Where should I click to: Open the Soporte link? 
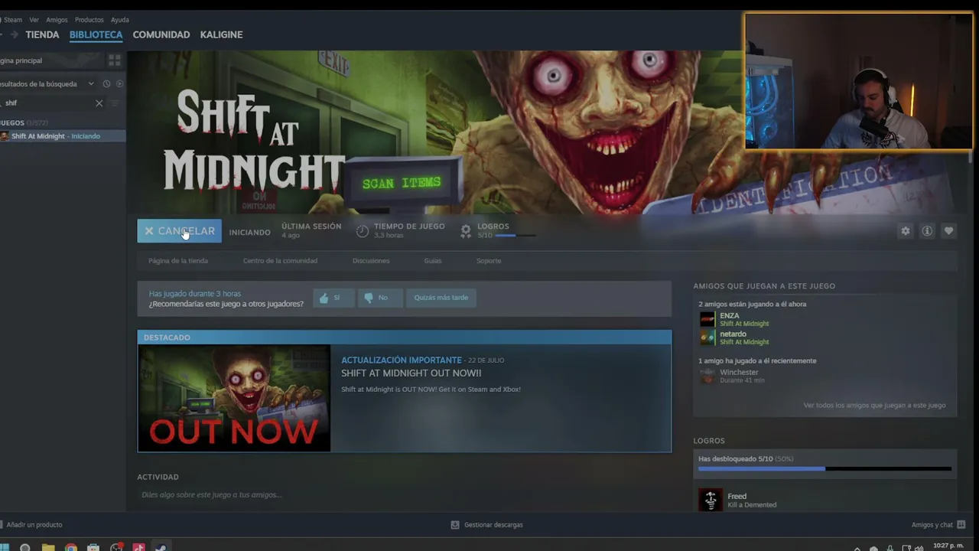pos(489,261)
